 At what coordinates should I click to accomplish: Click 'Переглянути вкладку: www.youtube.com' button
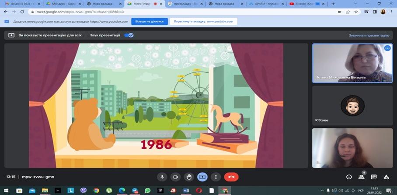click(x=203, y=21)
